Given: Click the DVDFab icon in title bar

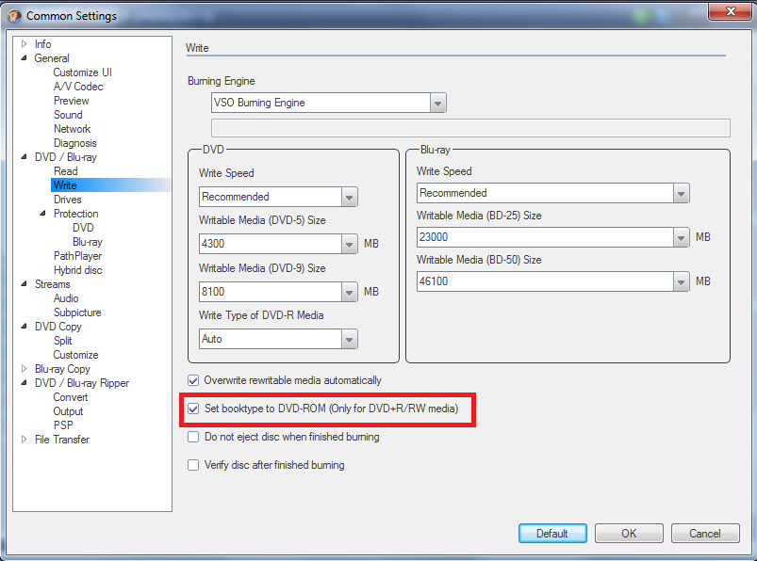Looking at the screenshot, I should coord(14,16).
